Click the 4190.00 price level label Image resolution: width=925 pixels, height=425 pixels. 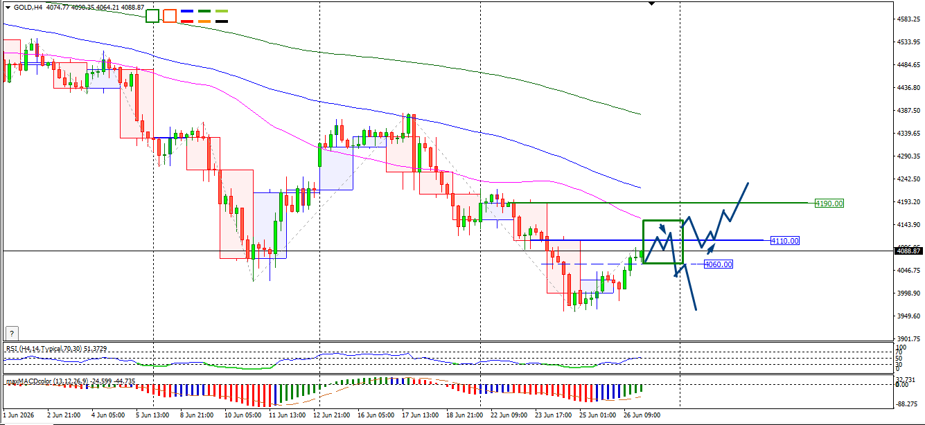tap(829, 204)
